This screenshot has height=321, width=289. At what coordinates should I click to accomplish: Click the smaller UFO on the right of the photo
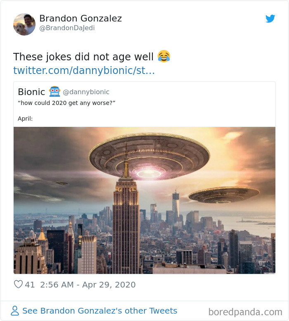pos(224,195)
